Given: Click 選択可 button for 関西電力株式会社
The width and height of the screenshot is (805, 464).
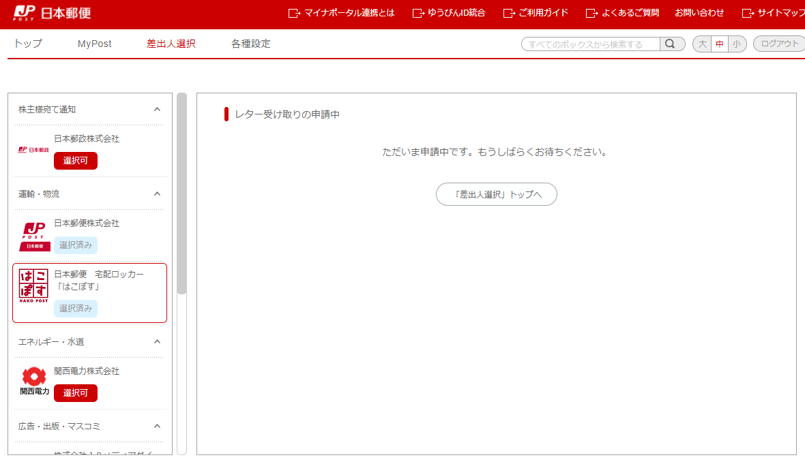Looking at the screenshot, I should pos(76,392).
